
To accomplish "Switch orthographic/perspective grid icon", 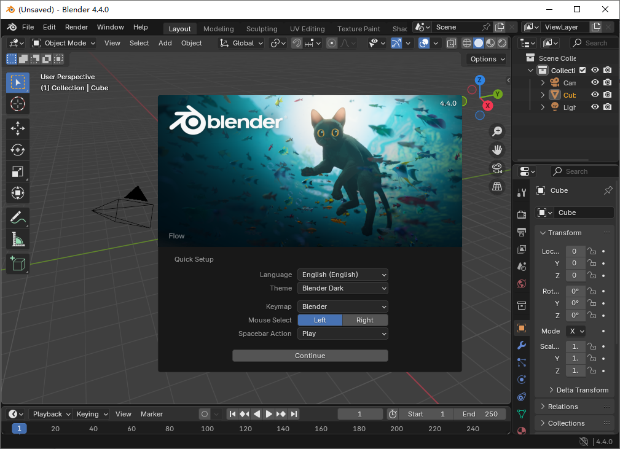I will pyautogui.click(x=497, y=187).
